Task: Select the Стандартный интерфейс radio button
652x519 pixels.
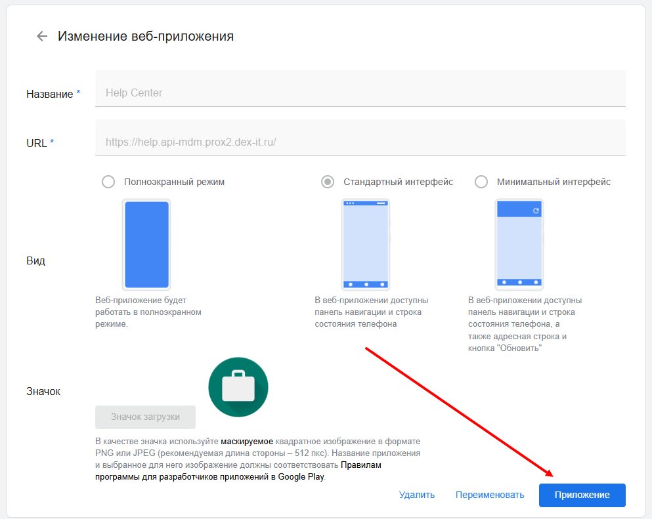Action: pos(328,182)
